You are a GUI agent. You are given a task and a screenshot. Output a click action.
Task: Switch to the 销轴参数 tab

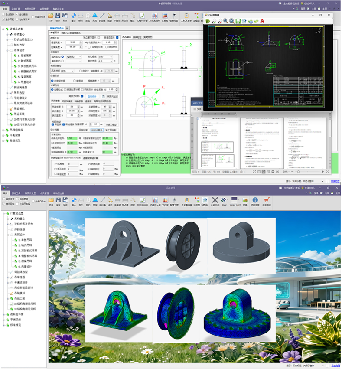(78, 101)
